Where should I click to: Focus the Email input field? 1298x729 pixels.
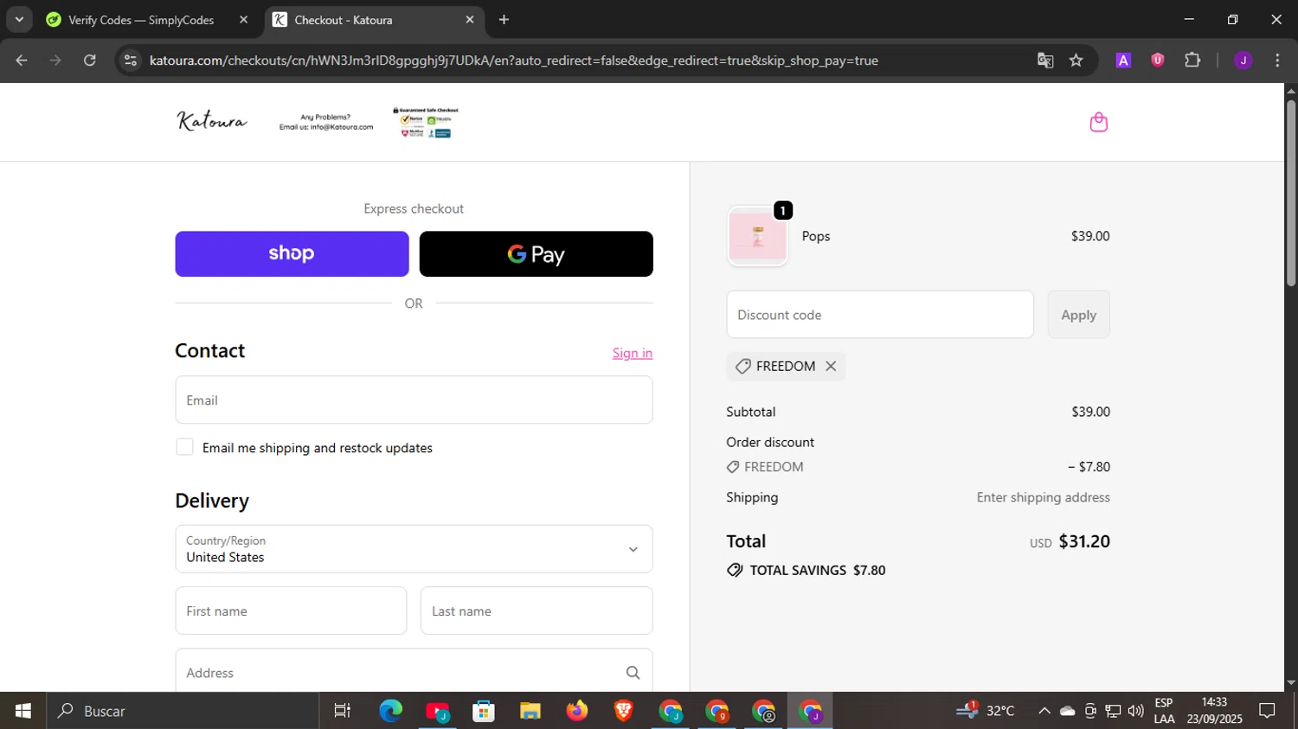coord(414,400)
